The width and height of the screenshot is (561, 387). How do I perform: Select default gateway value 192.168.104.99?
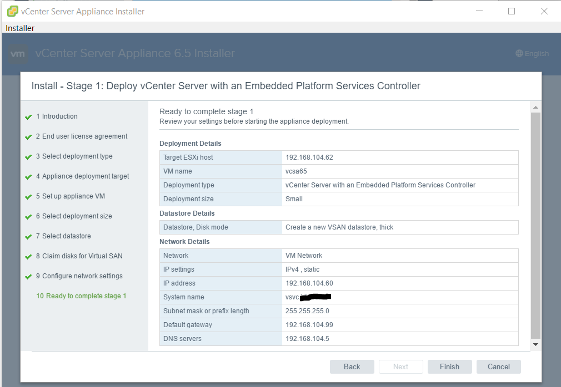309,325
